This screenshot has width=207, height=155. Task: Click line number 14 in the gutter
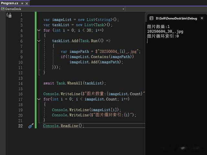[20, 83]
